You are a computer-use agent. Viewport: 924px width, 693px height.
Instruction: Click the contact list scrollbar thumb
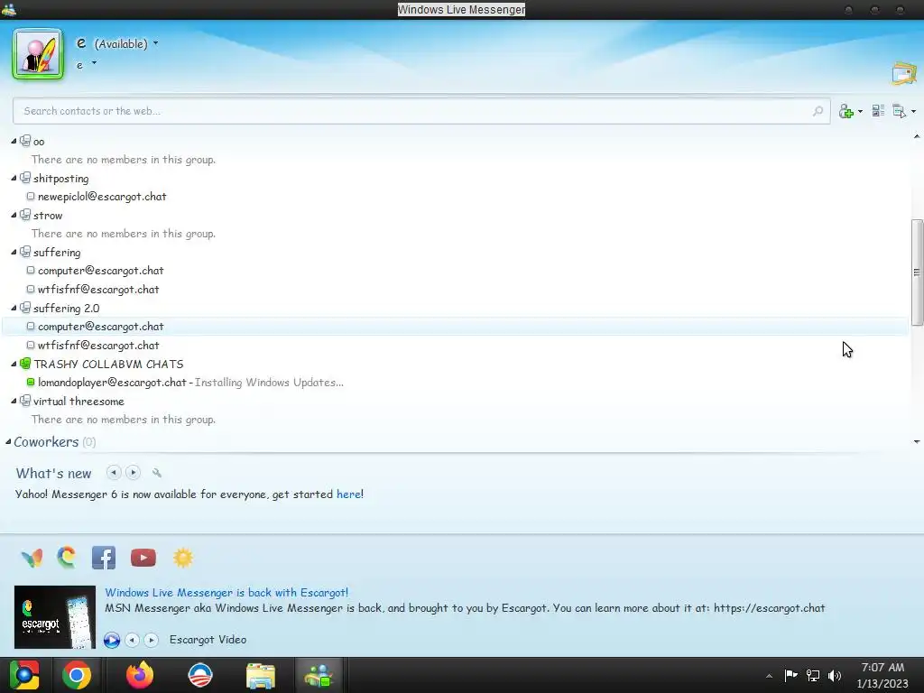(917, 273)
